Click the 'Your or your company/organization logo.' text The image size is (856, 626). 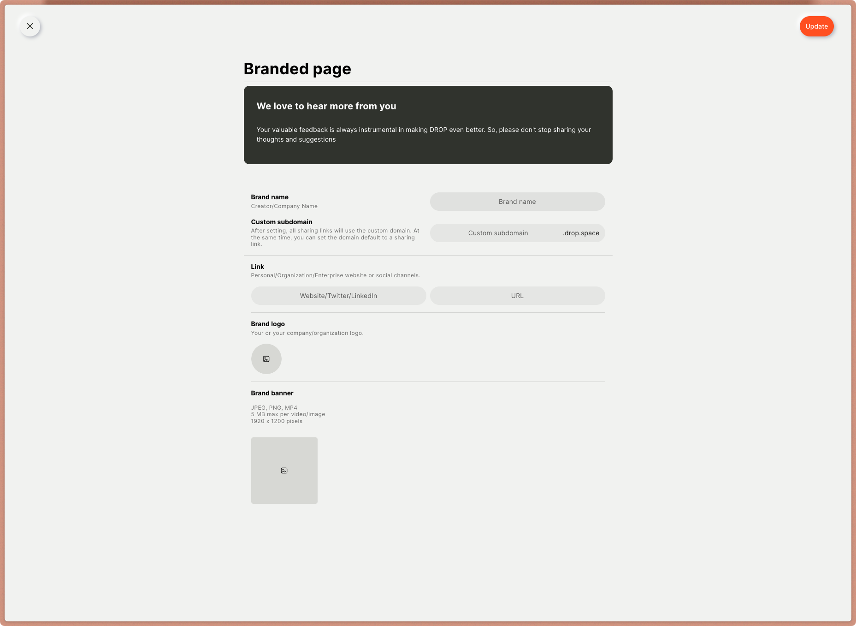pyautogui.click(x=307, y=333)
